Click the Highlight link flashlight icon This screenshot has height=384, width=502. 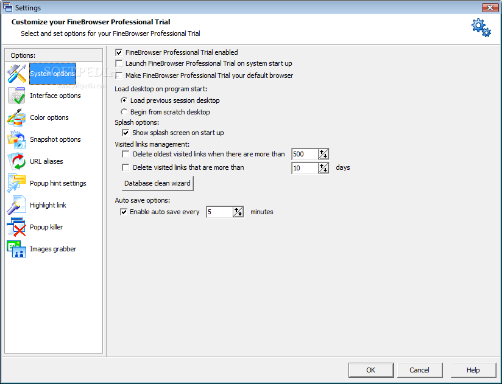point(16,205)
